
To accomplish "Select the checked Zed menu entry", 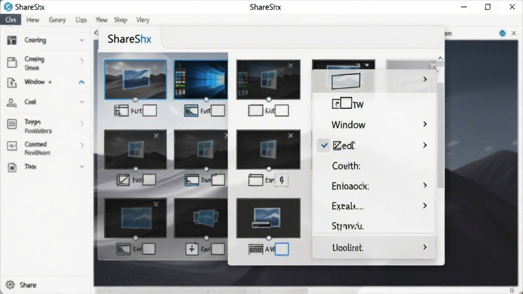I will point(374,145).
